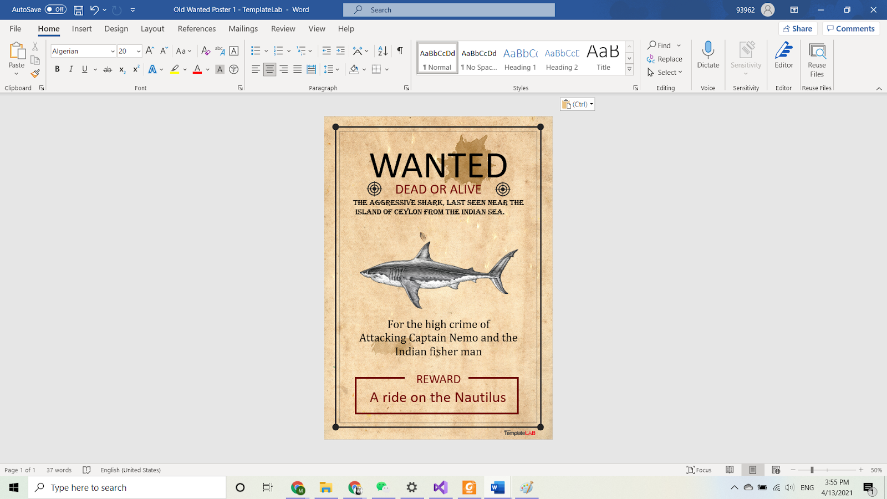Click the zoom slider handle
Screen dimensions: 887x499
pos(812,470)
